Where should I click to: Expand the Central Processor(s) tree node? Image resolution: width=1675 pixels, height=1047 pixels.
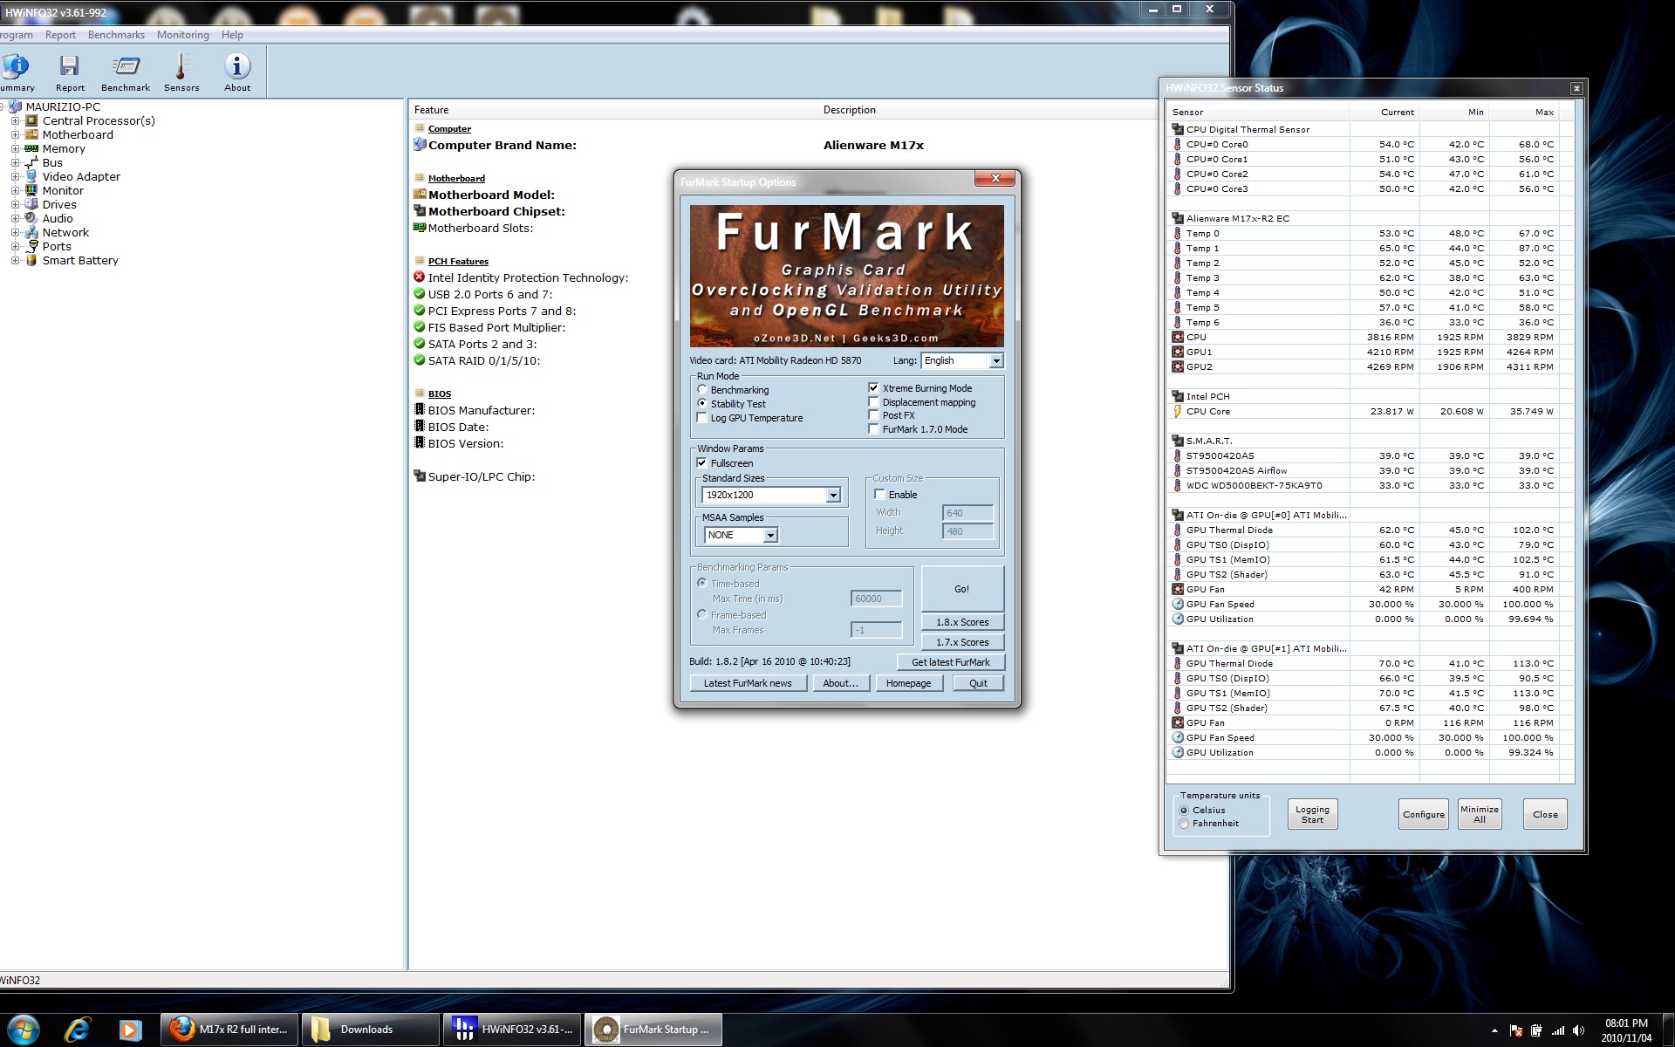(x=15, y=121)
